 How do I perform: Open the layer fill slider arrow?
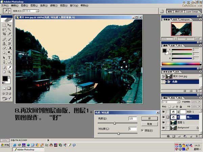[200, 107]
